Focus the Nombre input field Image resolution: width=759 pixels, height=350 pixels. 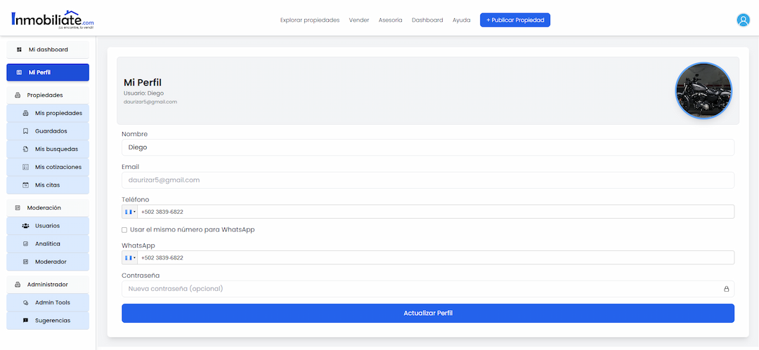tap(427, 147)
